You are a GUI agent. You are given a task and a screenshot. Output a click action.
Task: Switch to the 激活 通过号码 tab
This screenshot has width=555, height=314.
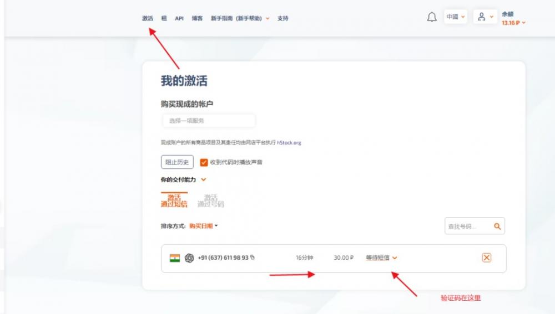point(210,200)
